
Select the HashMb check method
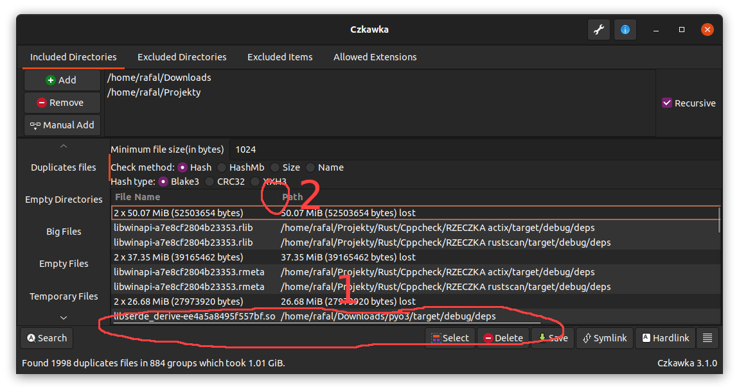coord(241,167)
